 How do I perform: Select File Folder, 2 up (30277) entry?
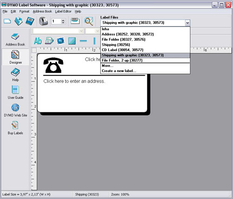pyautogui.click(x=145, y=60)
